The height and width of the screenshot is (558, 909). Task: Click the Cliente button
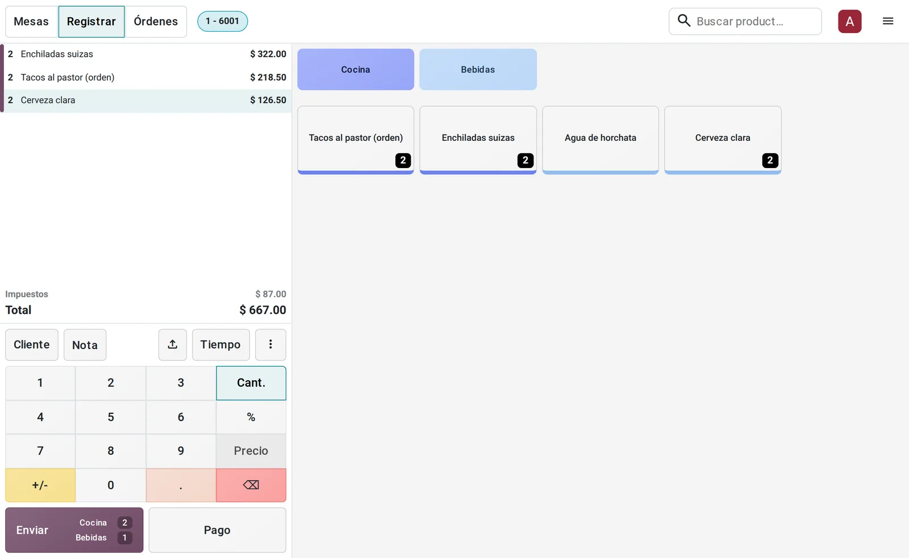(x=32, y=345)
